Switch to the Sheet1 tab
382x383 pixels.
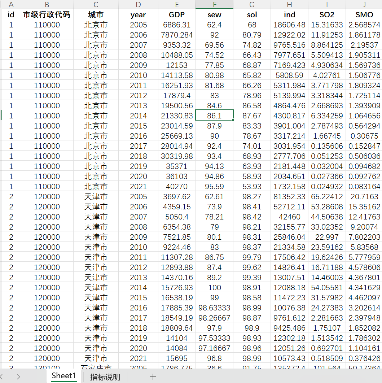pos(64,376)
